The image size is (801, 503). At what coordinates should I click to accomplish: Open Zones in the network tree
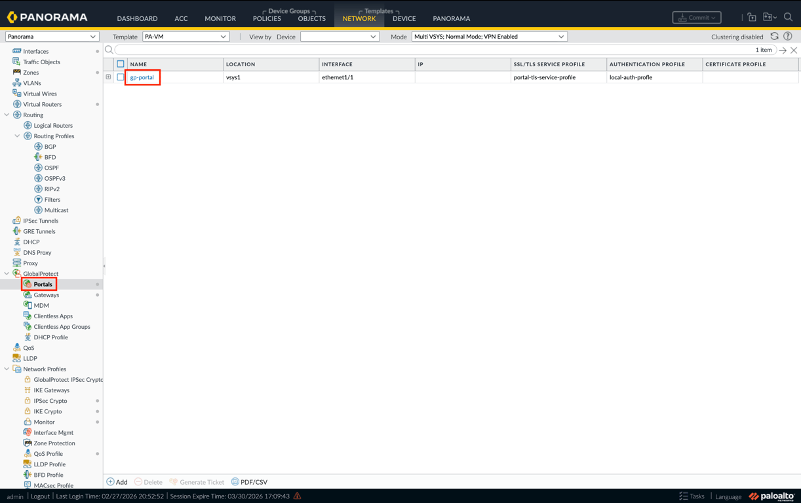pyautogui.click(x=31, y=73)
